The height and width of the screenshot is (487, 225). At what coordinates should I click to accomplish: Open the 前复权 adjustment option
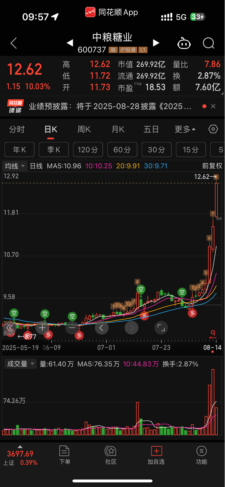coord(212,166)
